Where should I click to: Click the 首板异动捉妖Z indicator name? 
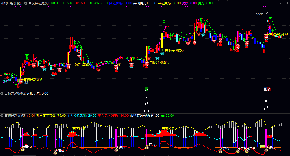pyautogui.click(x=39, y=3)
